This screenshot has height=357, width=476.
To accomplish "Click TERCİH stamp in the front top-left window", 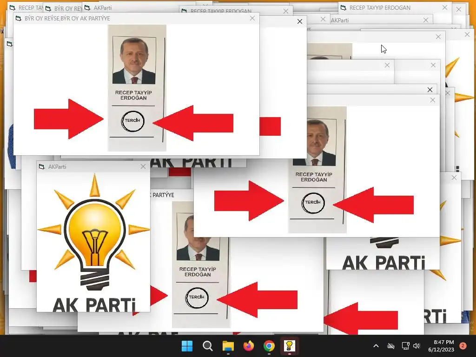I will pos(132,121).
